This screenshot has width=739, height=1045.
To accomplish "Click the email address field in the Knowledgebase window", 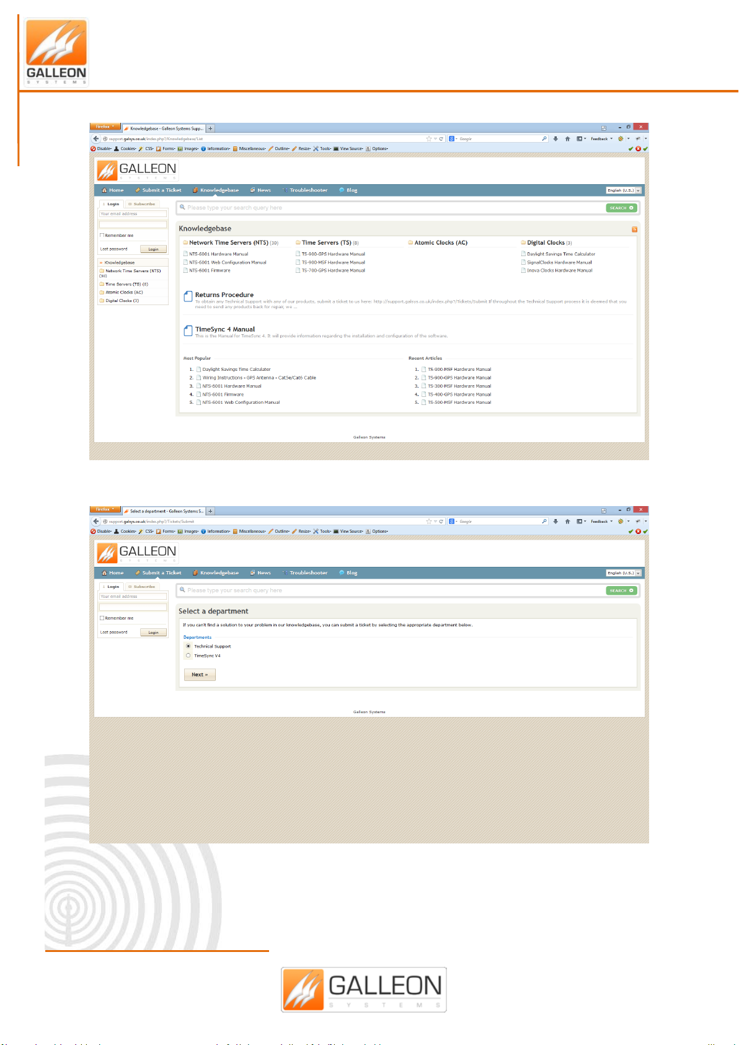I will click(133, 214).
